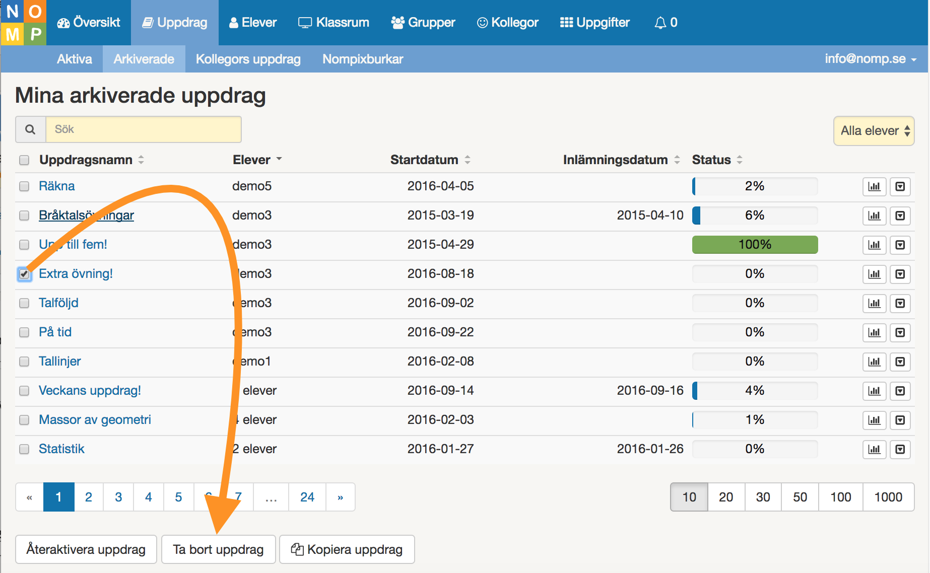Click the 100% green progress bar

[755, 245]
